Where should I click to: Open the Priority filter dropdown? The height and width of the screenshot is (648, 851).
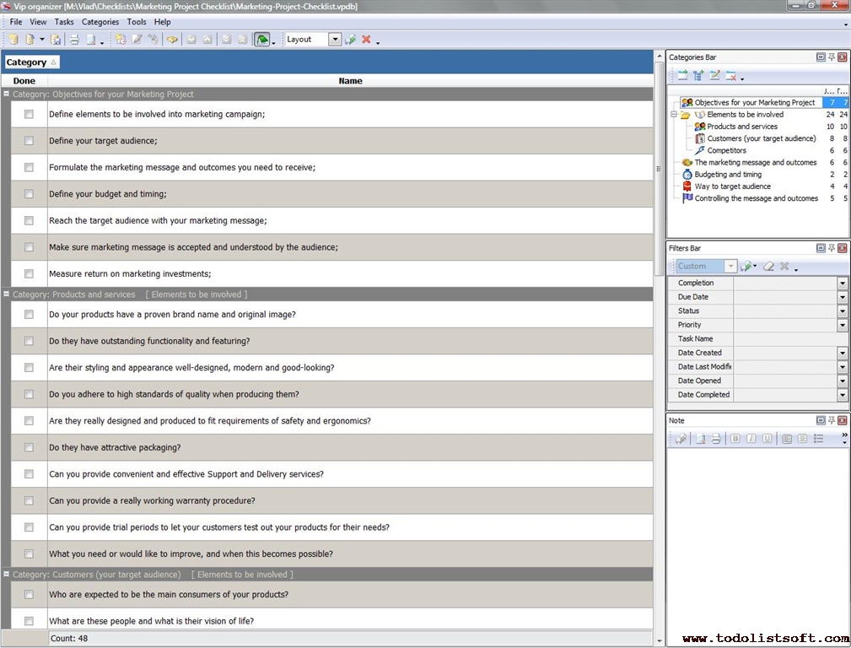(x=842, y=325)
